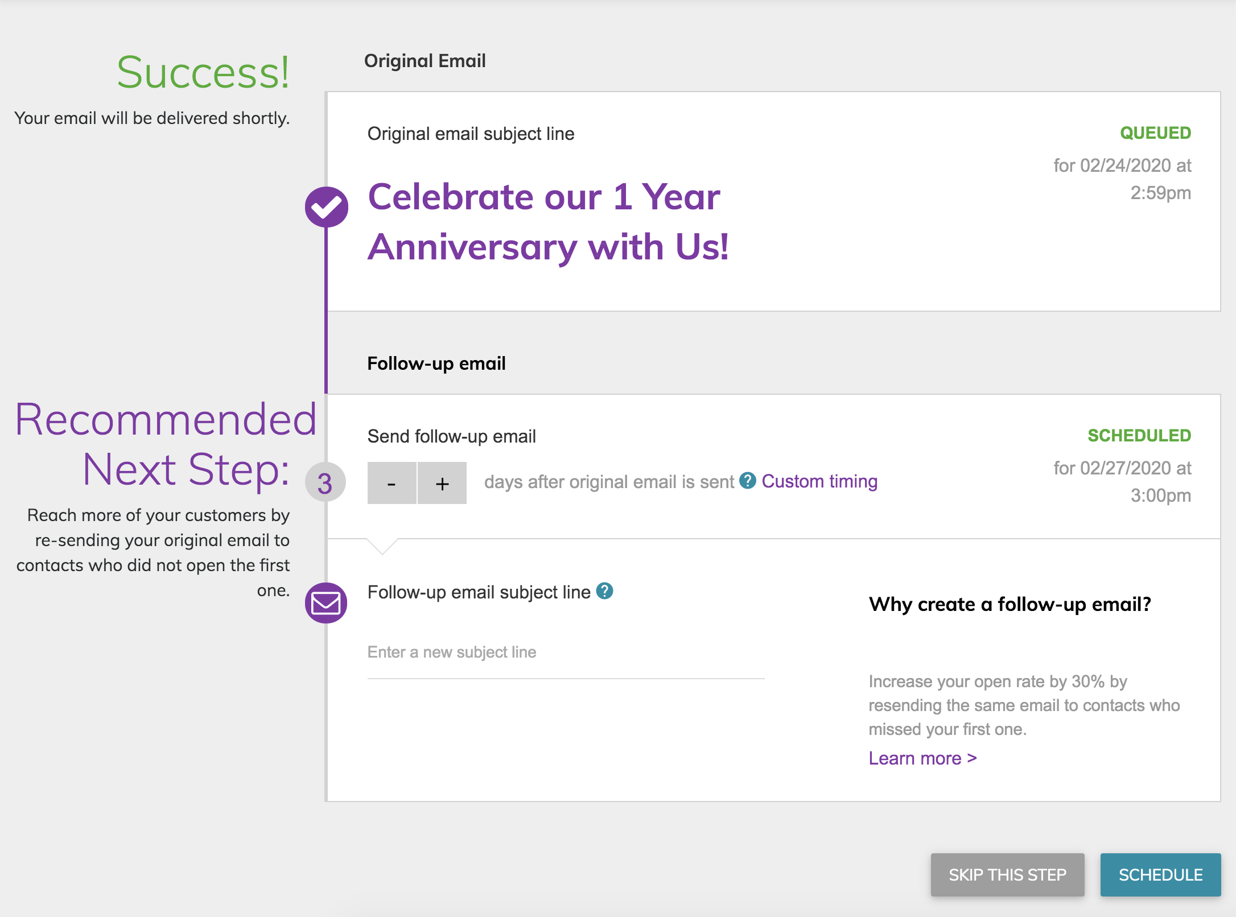Click the Follow-up email section heading
The image size is (1236, 917).
(436, 364)
